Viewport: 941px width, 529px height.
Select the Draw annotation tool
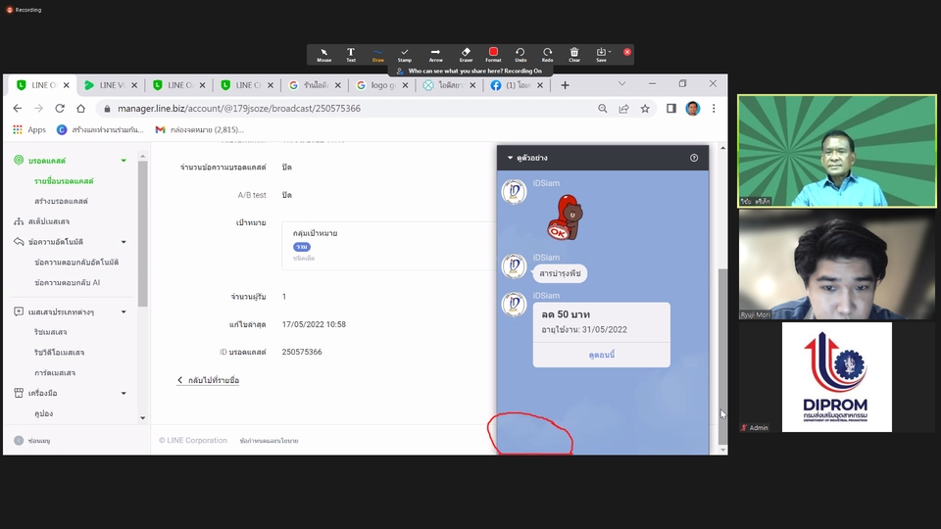click(378, 55)
